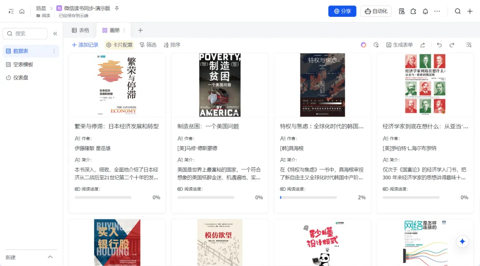This screenshot has width=480, height=266.
Task: Open the template/document info icon
Action: tap(402, 11)
